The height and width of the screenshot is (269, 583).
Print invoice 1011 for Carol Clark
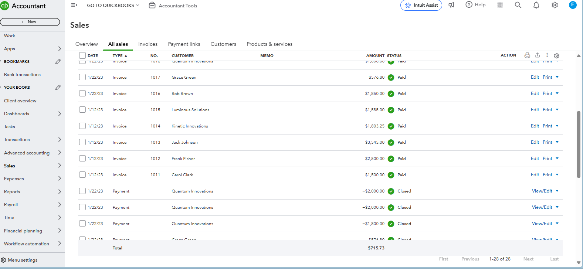coord(548,175)
